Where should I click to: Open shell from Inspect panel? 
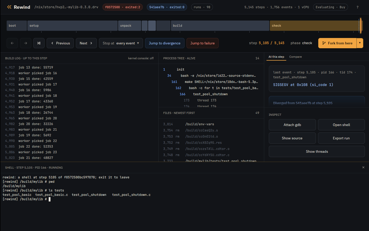pyautogui.click(x=341, y=125)
